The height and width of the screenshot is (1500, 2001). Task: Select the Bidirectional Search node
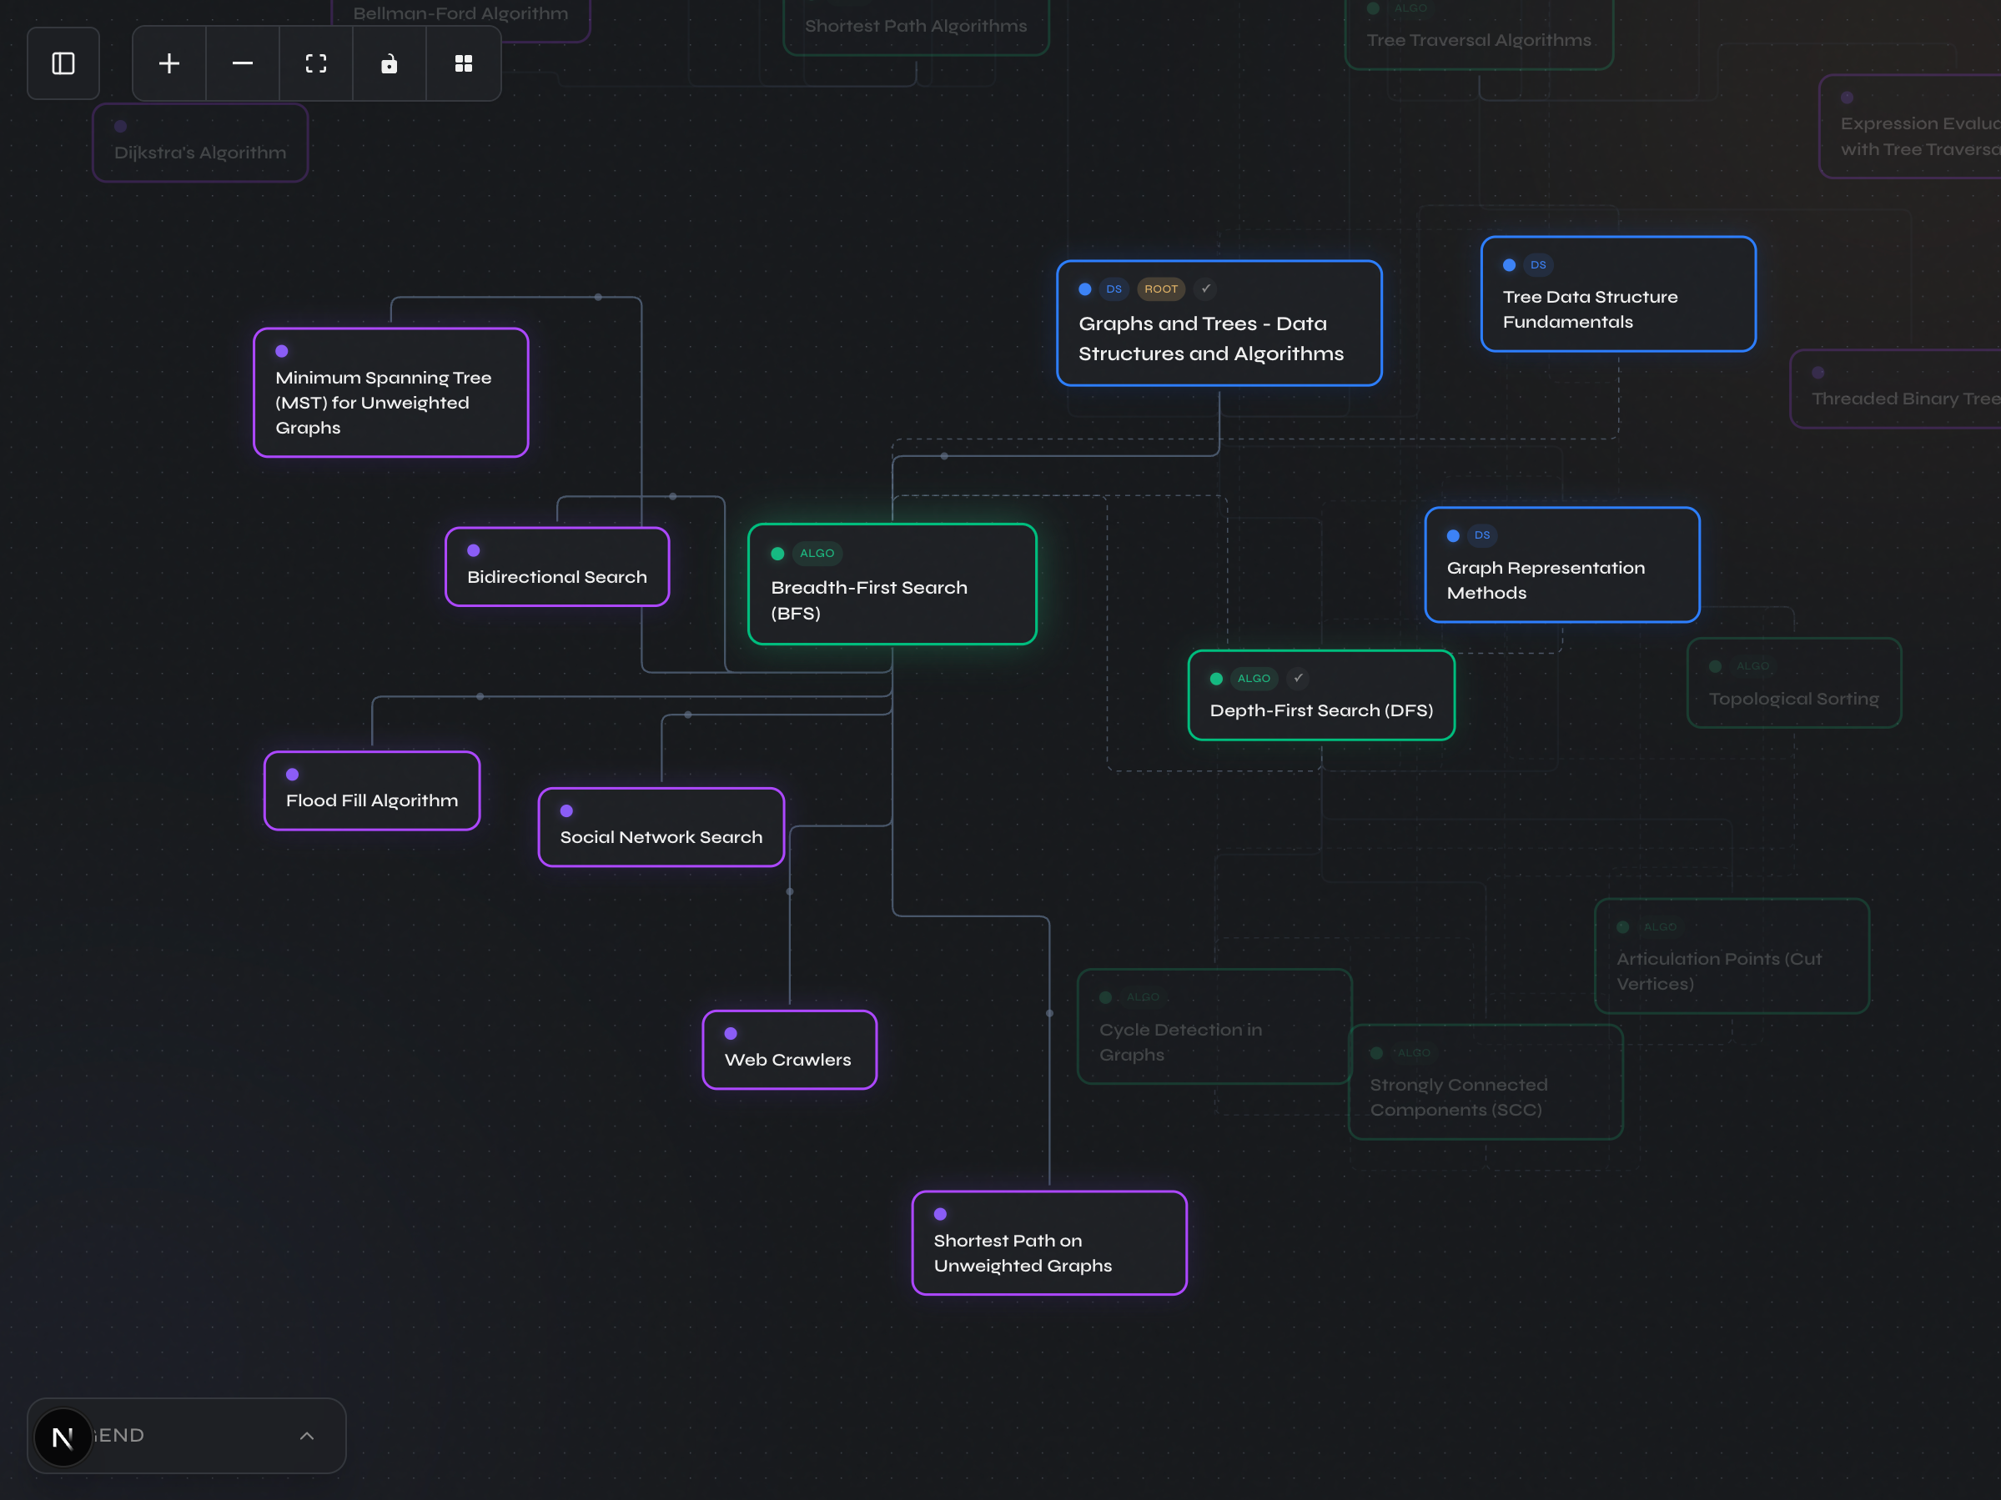(557, 576)
